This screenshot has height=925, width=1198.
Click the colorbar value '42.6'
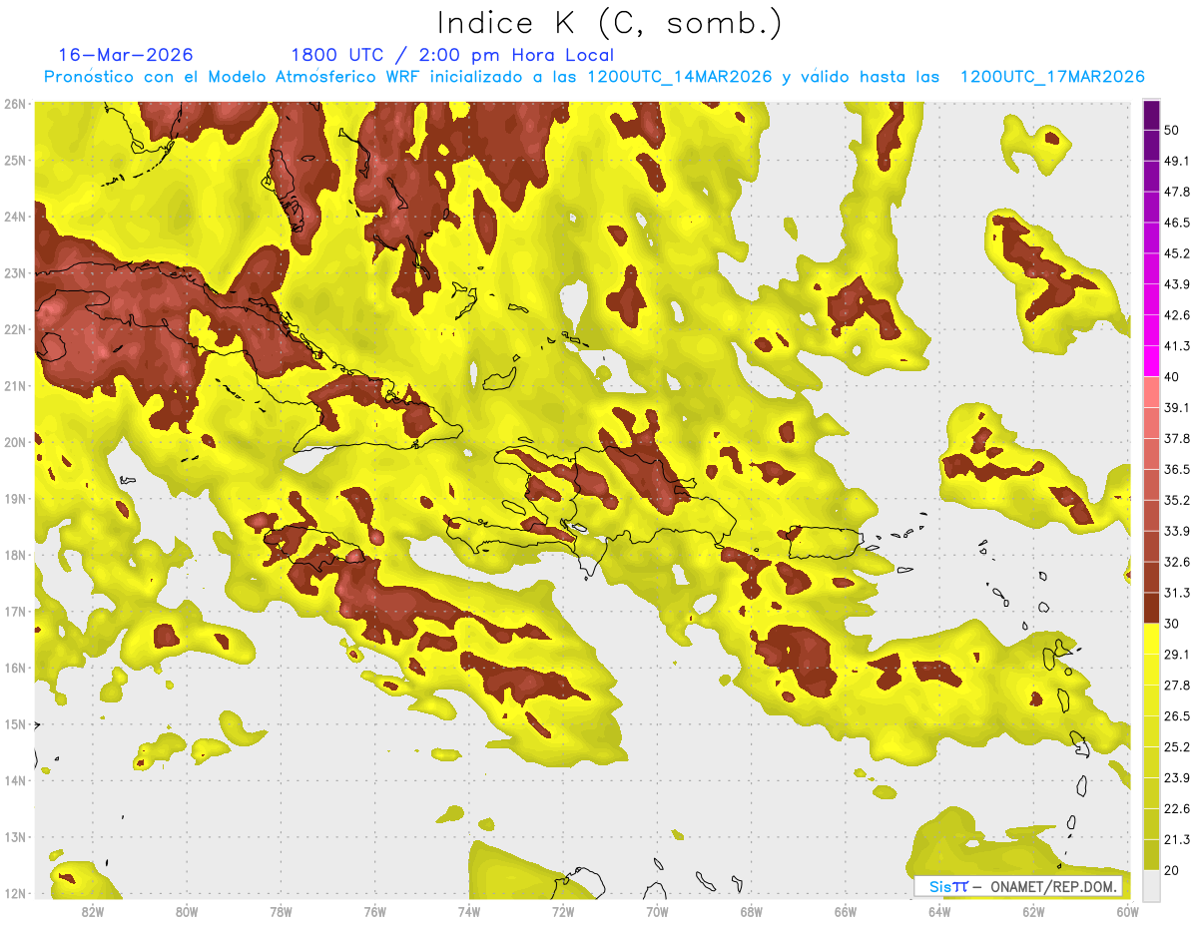point(1177,315)
